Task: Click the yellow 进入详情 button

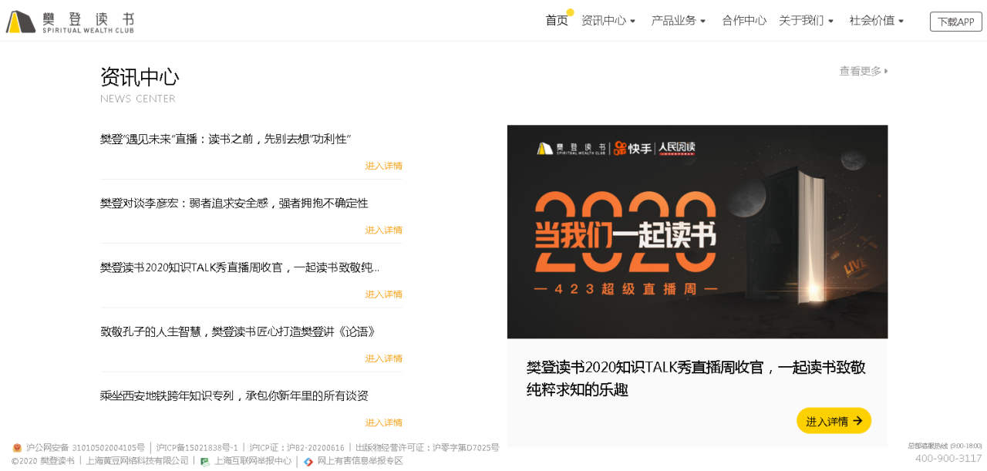Action: pos(834,421)
